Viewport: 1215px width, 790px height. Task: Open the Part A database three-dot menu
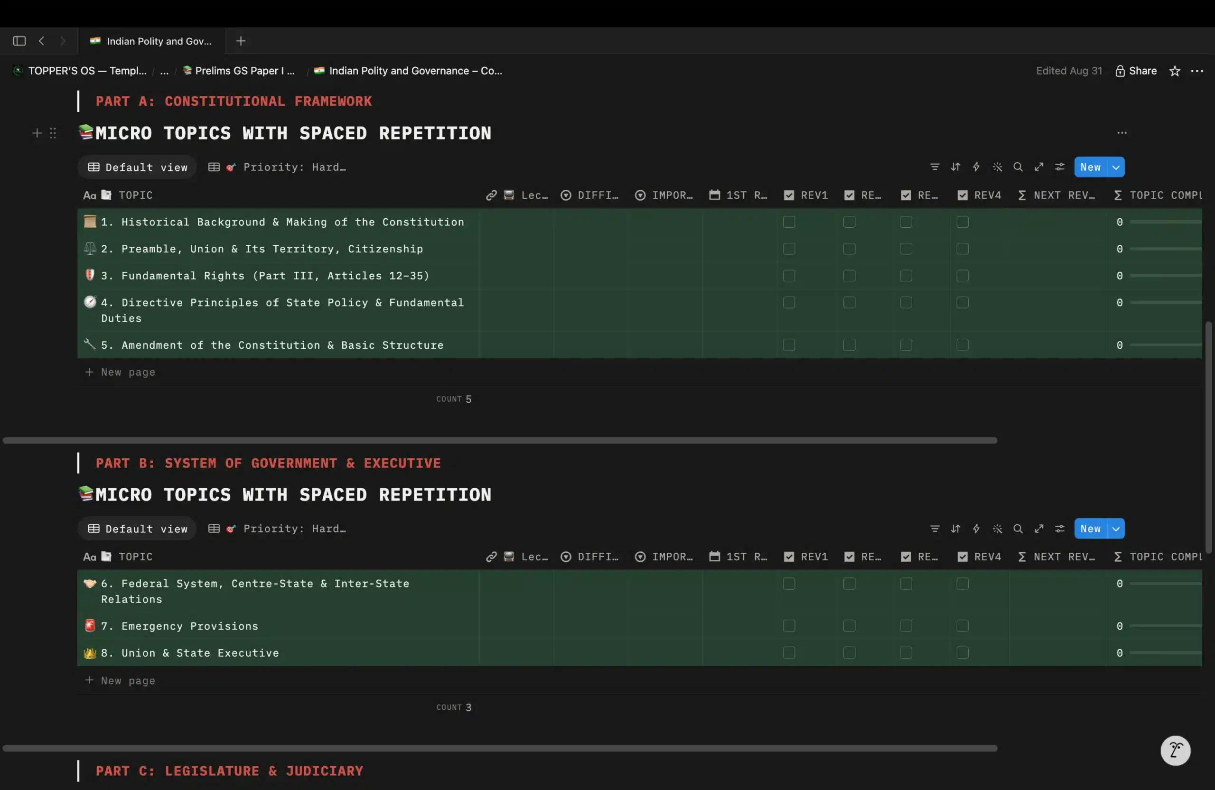(x=1121, y=133)
